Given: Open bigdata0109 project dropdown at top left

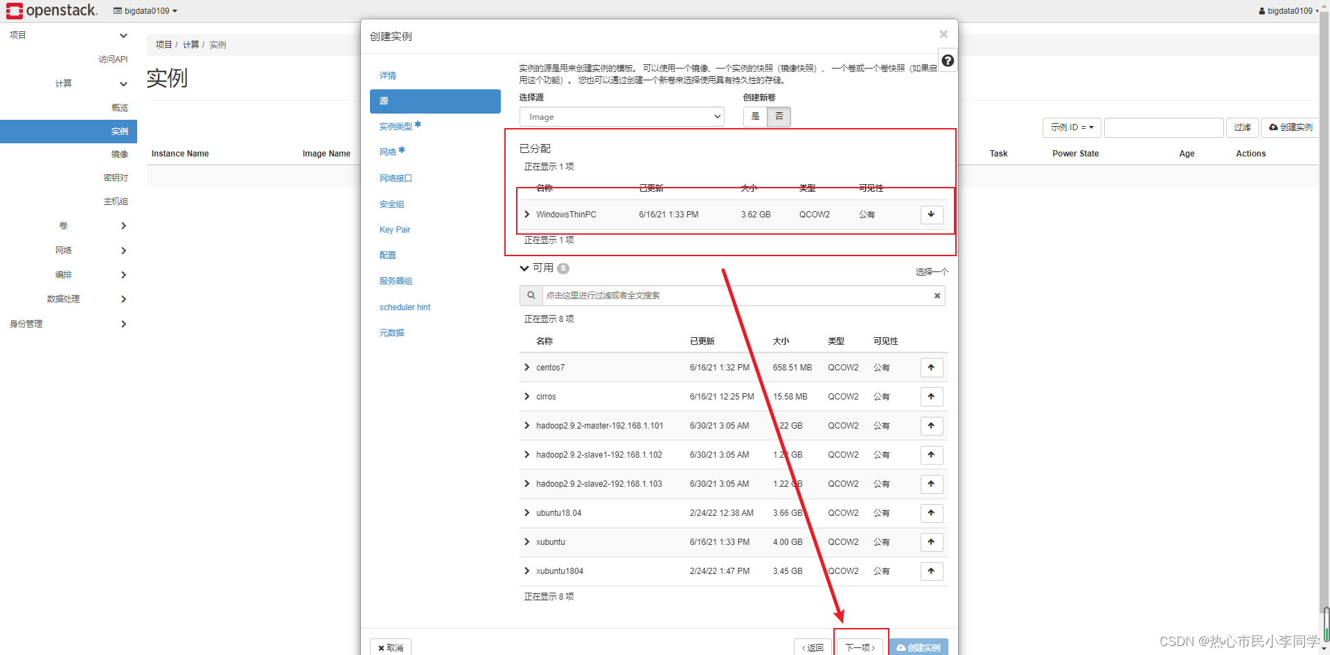Looking at the screenshot, I should [145, 11].
